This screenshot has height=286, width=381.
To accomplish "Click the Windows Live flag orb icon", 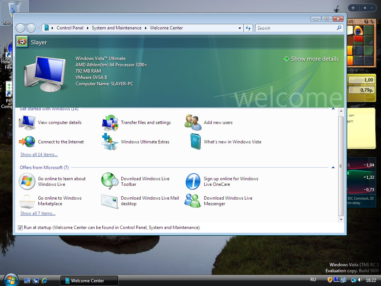I will click(27, 181).
